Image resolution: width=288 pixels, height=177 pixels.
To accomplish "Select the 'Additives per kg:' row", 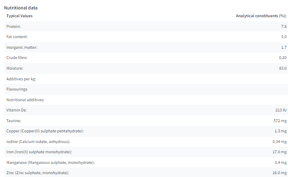I will click(x=146, y=79).
